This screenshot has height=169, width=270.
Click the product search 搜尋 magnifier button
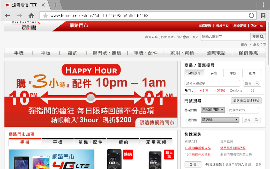click(252, 83)
